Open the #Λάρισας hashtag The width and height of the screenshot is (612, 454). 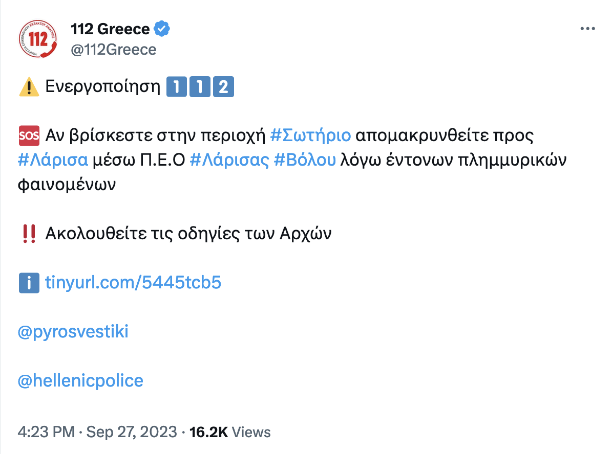(x=229, y=161)
